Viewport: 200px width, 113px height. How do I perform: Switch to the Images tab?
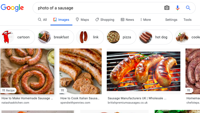point(61,20)
